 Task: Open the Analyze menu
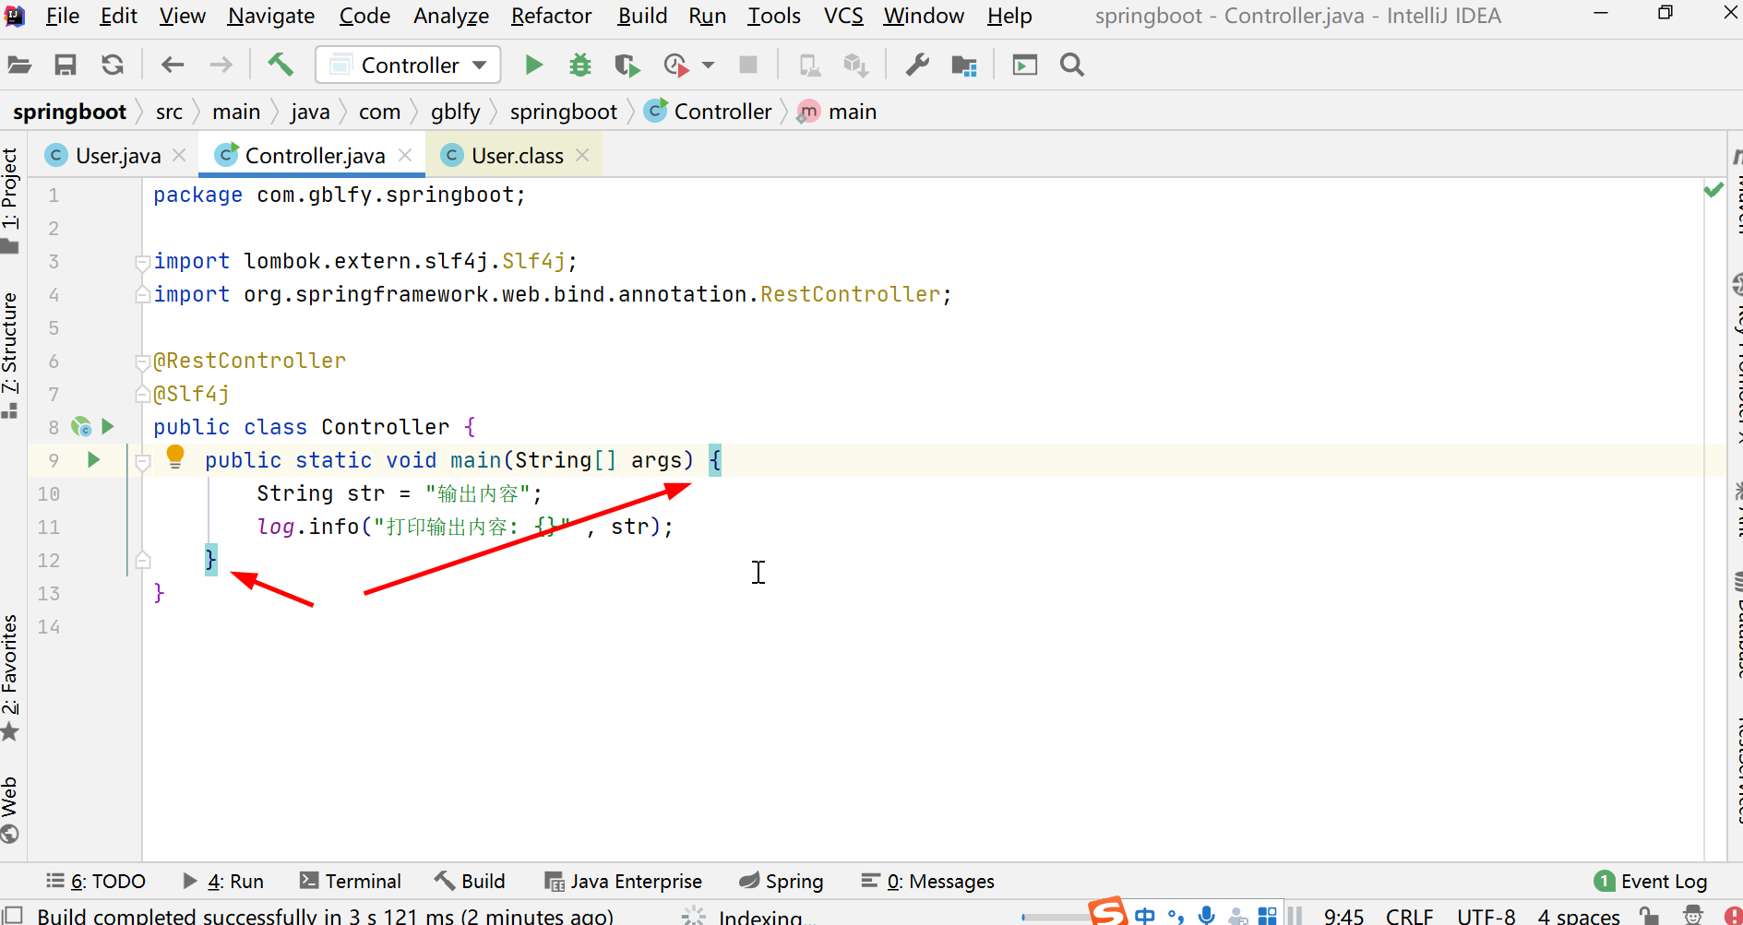[x=451, y=16]
